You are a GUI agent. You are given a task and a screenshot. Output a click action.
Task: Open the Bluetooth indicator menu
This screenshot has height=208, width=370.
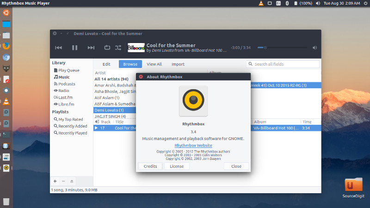tap(287, 3)
